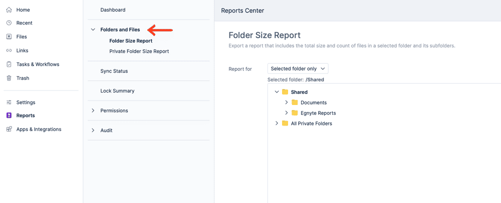The width and height of the screenshot is (501, 203).
Task: Click the Recent clock icon
Action: (x=9, y=23)
